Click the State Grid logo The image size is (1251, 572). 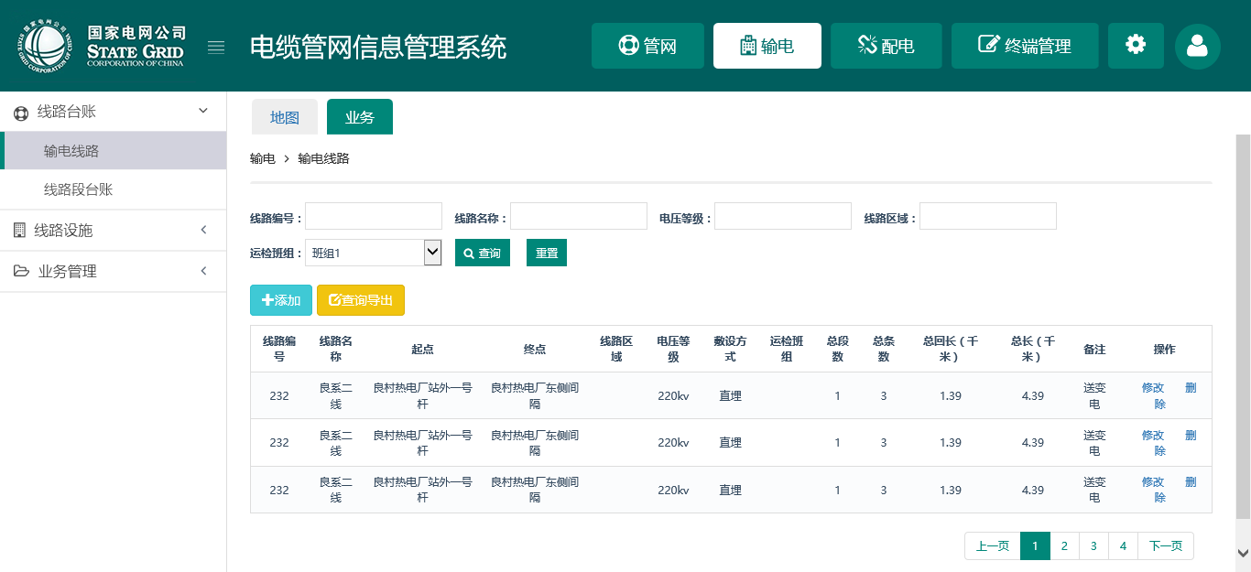click(x=101, y=46)
